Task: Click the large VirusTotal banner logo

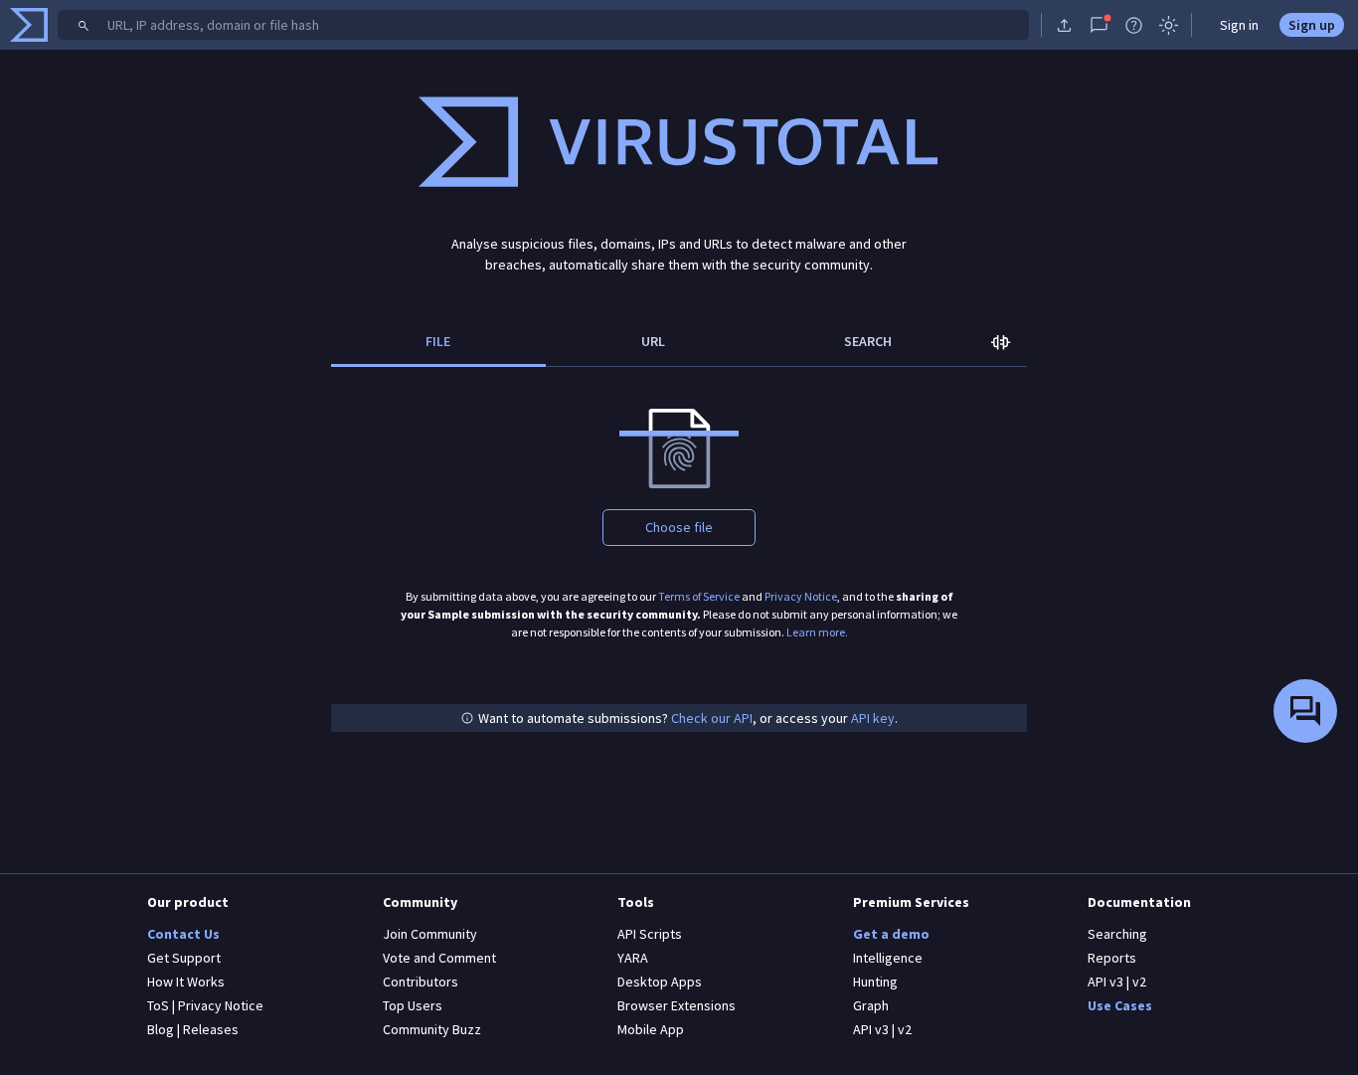Action: (678, 141)
